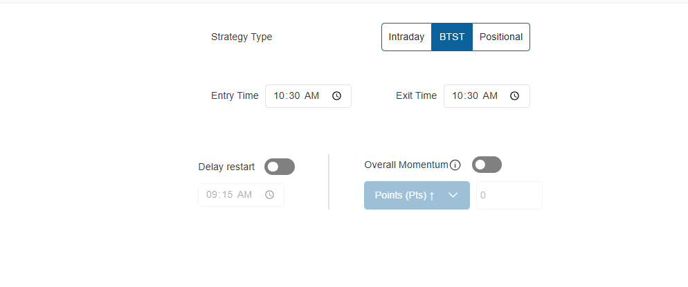Viewport: 688px width, 287px height.
Task: Select the AM segment in Exit Time
Action: click(490, 96)
